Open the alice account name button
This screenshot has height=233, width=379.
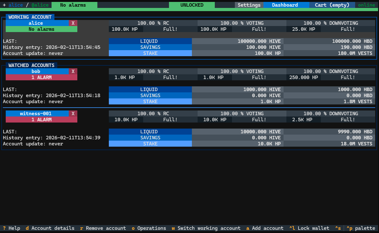click(x=37, y=23)
